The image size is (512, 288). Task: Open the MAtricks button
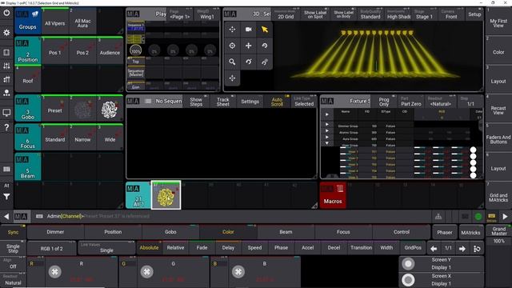[x=470, y=233]
